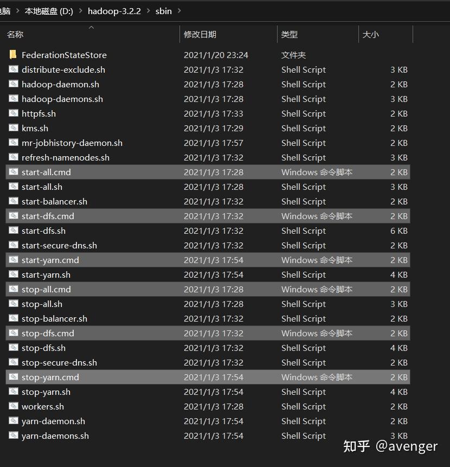Click the shell script icon beside kms.sh
The width and height of the screenshot is (450, 467).
[13, 128]
